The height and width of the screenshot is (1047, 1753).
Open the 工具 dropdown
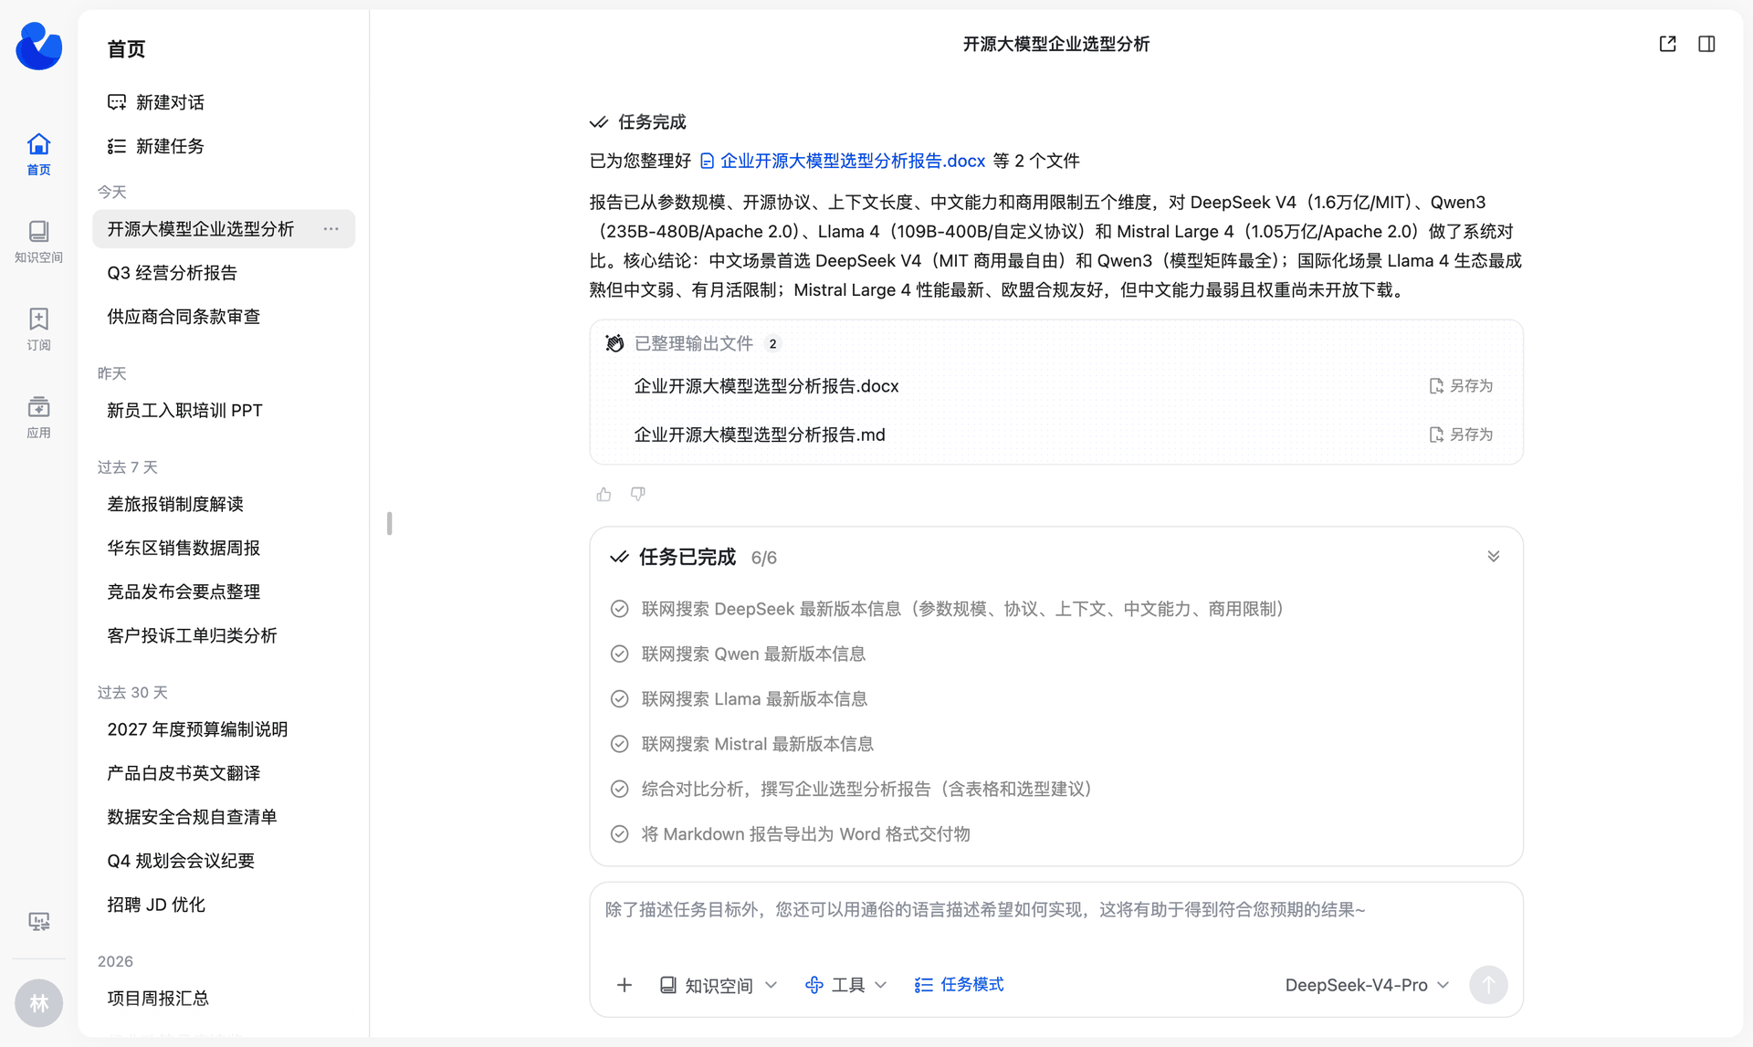click(x=845, y=985)
